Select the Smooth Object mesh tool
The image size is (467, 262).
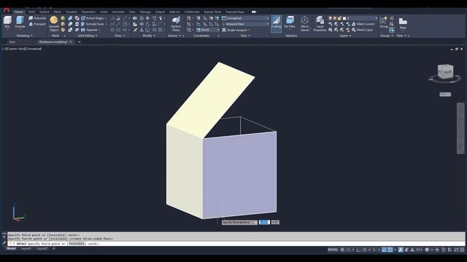point(54,24)
